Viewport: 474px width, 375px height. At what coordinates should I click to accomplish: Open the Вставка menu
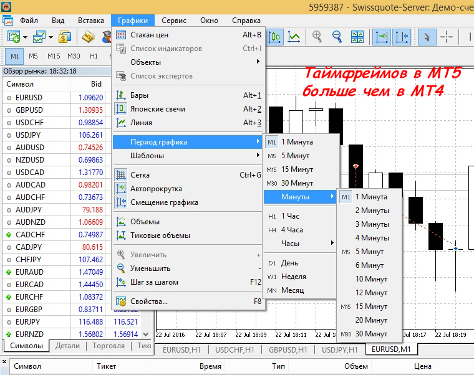pyautogui.click(x=90, y=21)
